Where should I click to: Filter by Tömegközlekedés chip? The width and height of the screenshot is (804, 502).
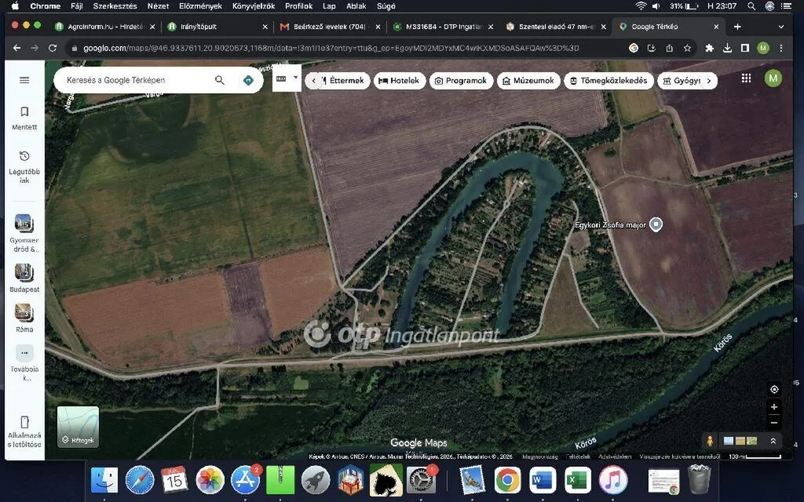608,81
